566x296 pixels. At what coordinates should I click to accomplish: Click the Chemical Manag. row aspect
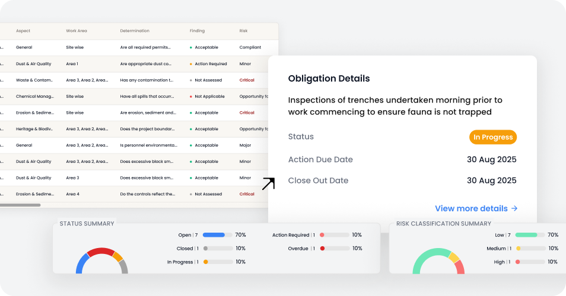coord(35,96)
